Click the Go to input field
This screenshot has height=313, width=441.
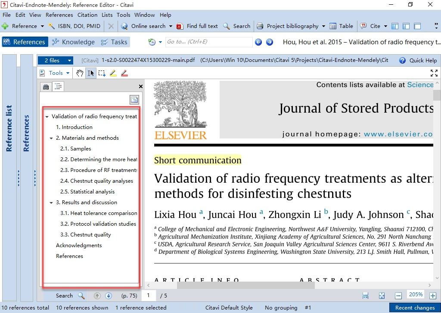pos(209,42)
